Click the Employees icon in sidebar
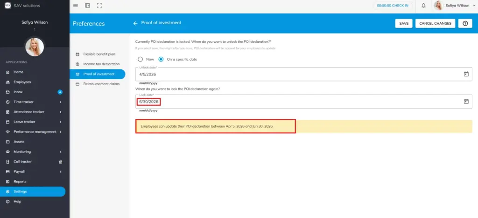478x218 pixels. click(x=8, y=82)
